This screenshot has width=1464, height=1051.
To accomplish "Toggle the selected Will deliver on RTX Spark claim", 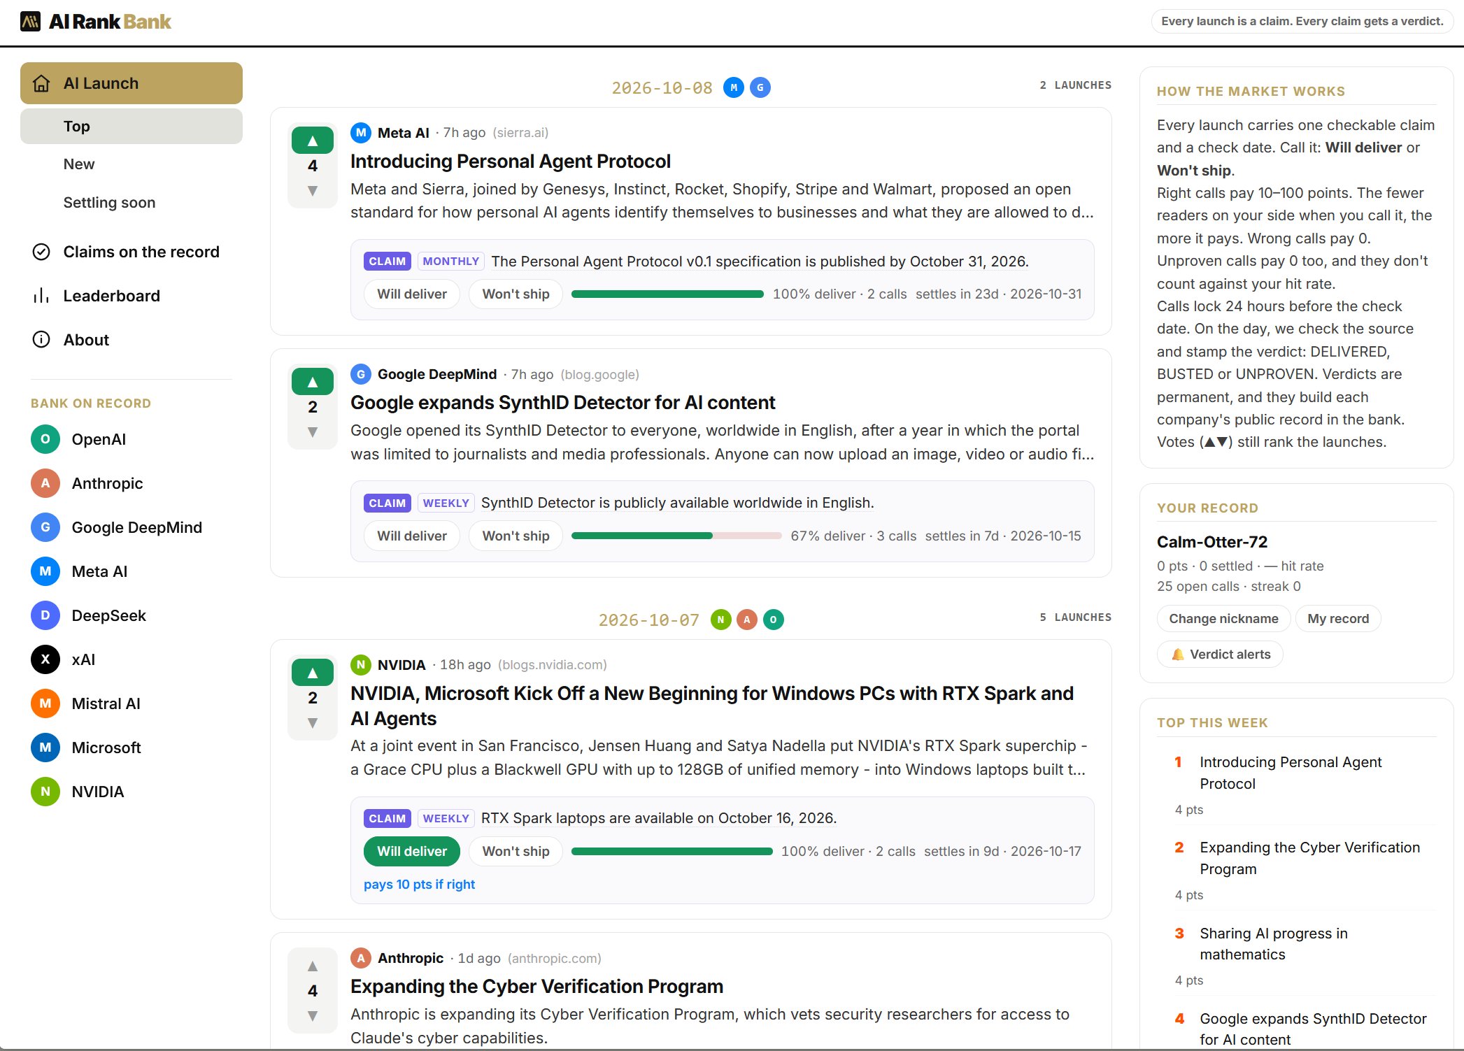I will coord(412,851).
